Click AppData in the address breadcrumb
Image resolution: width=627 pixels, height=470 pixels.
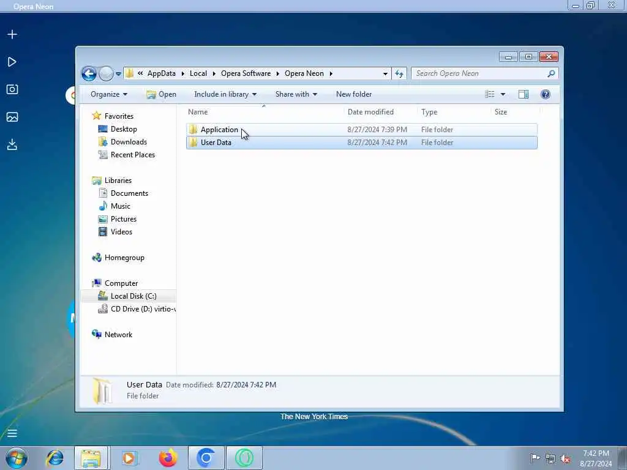tap(162, 73)
